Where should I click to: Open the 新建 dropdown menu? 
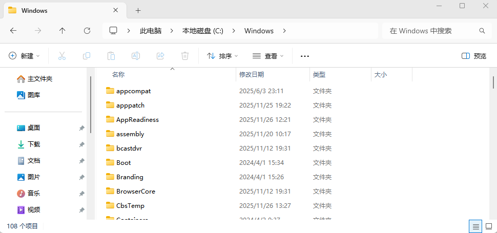point(25,56)
